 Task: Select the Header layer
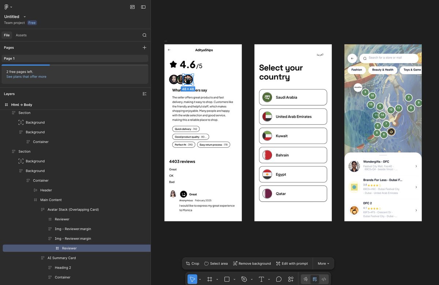(46, 190)
